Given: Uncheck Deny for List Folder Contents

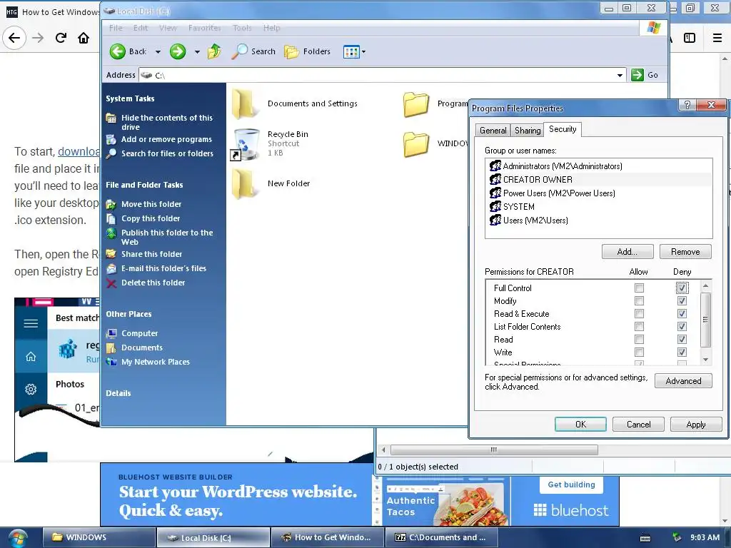Looking at the screenshot, I should [682, 327].
